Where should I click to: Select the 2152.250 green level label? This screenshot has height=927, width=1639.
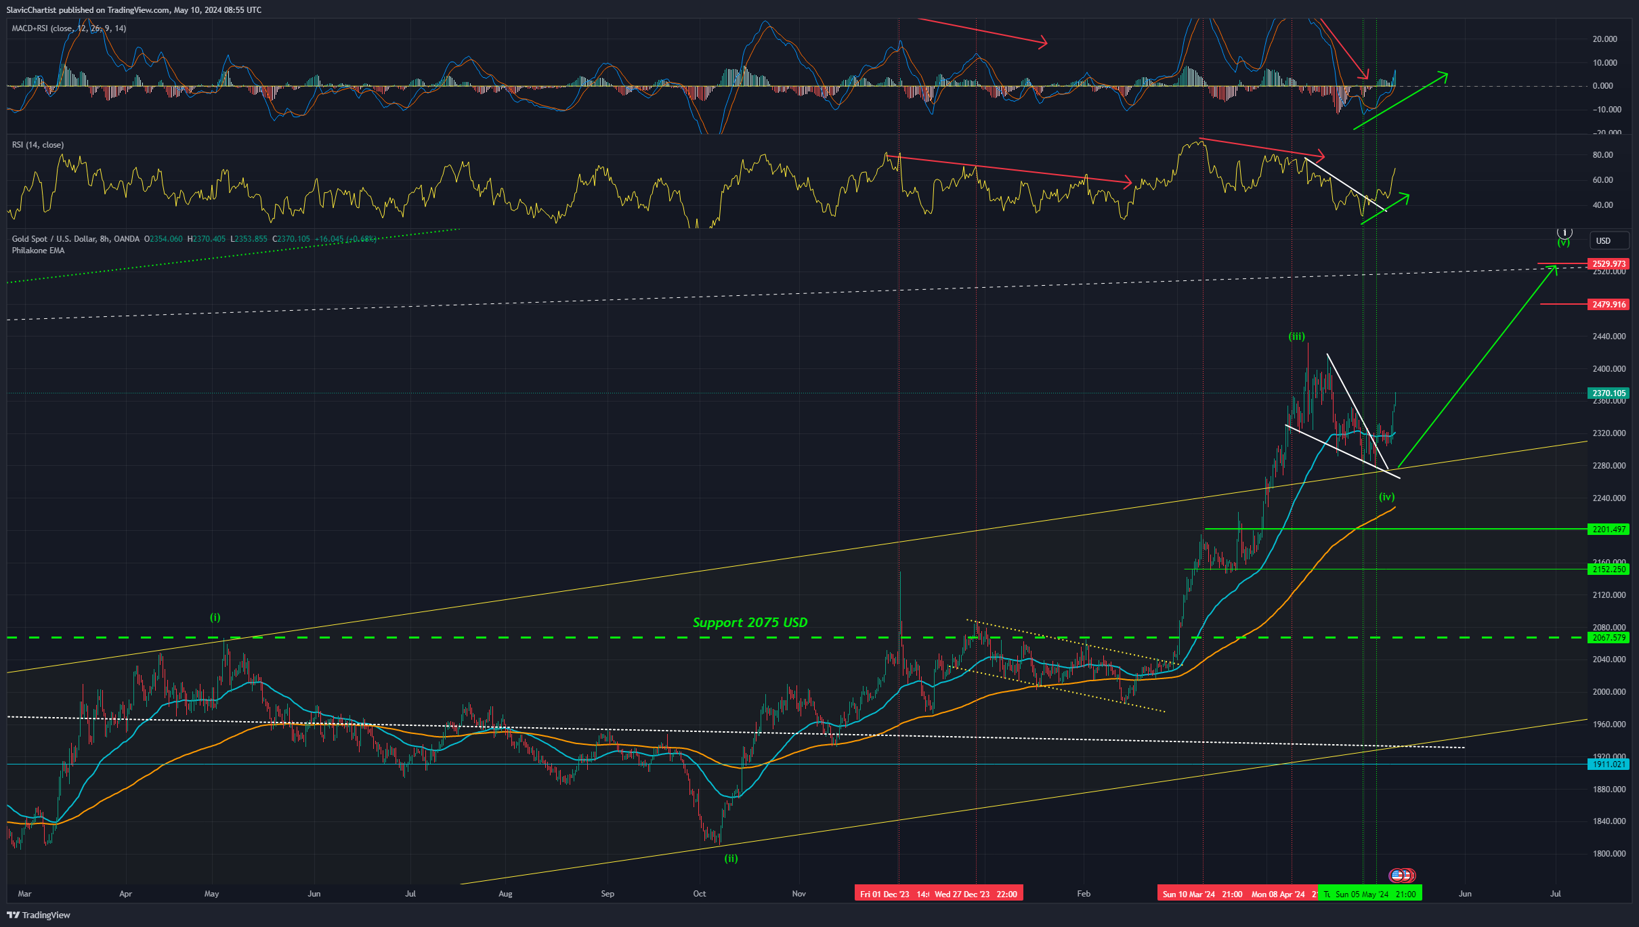1609,569
